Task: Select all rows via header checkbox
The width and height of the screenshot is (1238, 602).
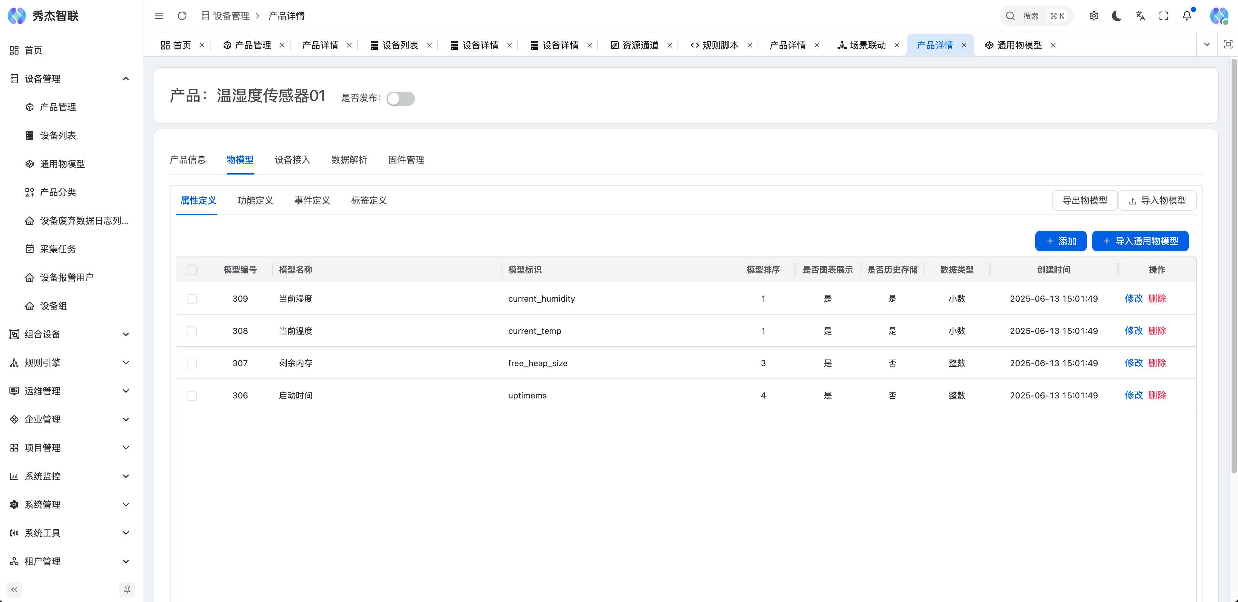Action: (x=192, y=270)
